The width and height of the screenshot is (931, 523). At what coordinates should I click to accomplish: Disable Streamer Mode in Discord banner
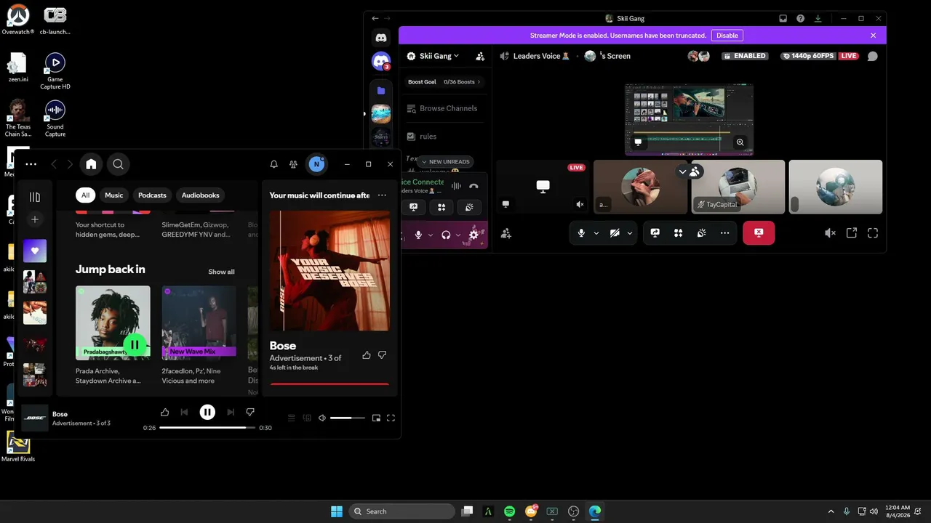click(727, 36)
